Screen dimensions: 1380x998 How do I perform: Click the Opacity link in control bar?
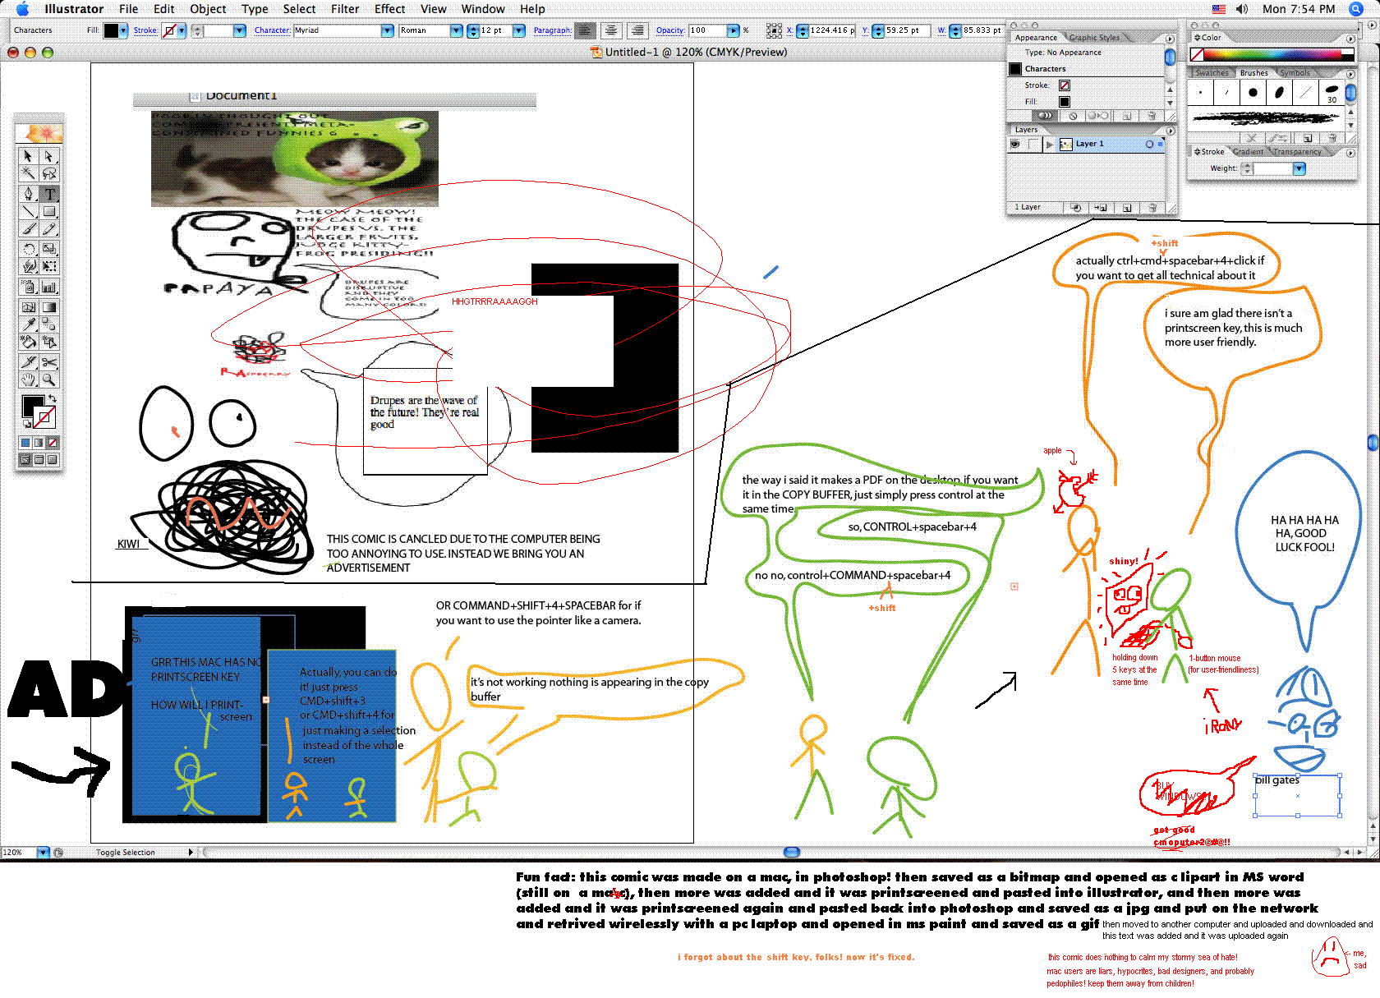point(669,30)
